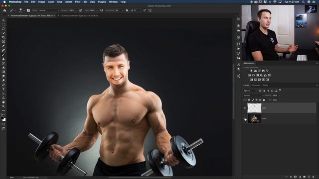Open the Filter menu
The width and height of the screenshot is (319, 179).
coord(78,2)
